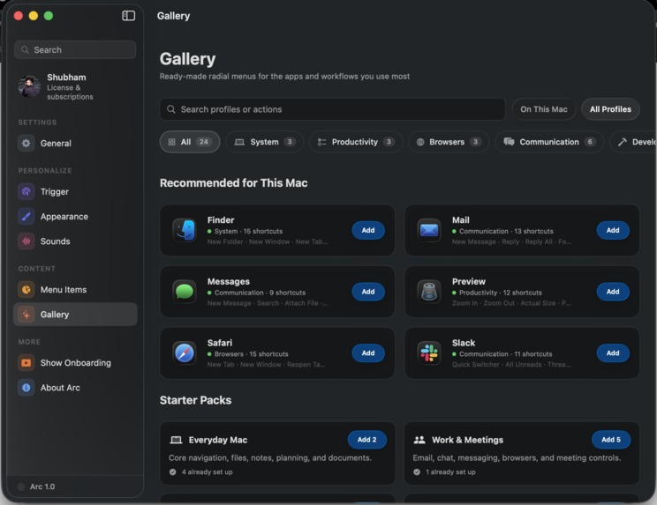
Task: Click 'Communication · 11 shortcuts' text
Action: point(505,354)
